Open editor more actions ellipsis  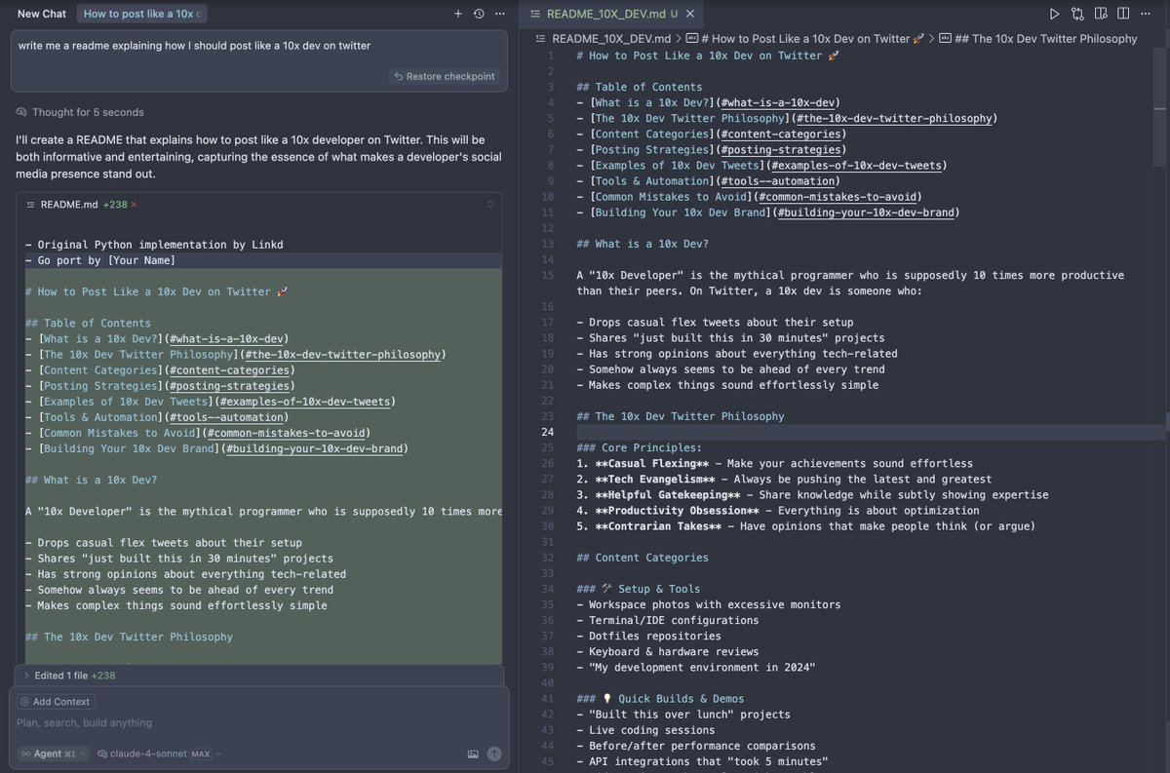pyautogui.click(x=1147, y=14)
